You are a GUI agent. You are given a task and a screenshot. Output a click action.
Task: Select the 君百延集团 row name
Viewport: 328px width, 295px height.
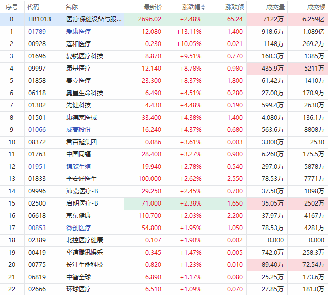point(82,142)
